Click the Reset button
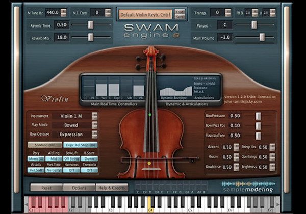 46,188
